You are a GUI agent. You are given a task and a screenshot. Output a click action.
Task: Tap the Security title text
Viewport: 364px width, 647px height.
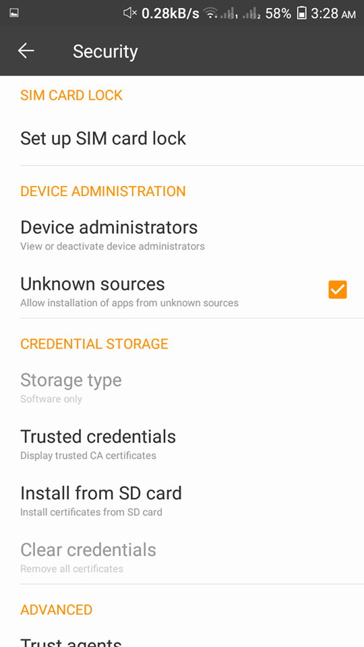105,52
